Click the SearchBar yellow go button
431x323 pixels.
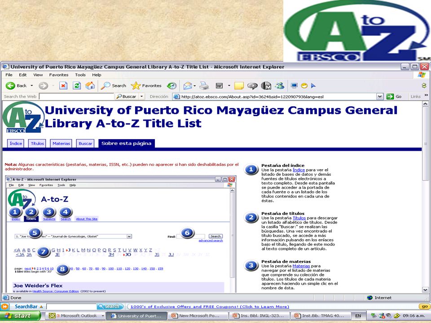(424, 306)
